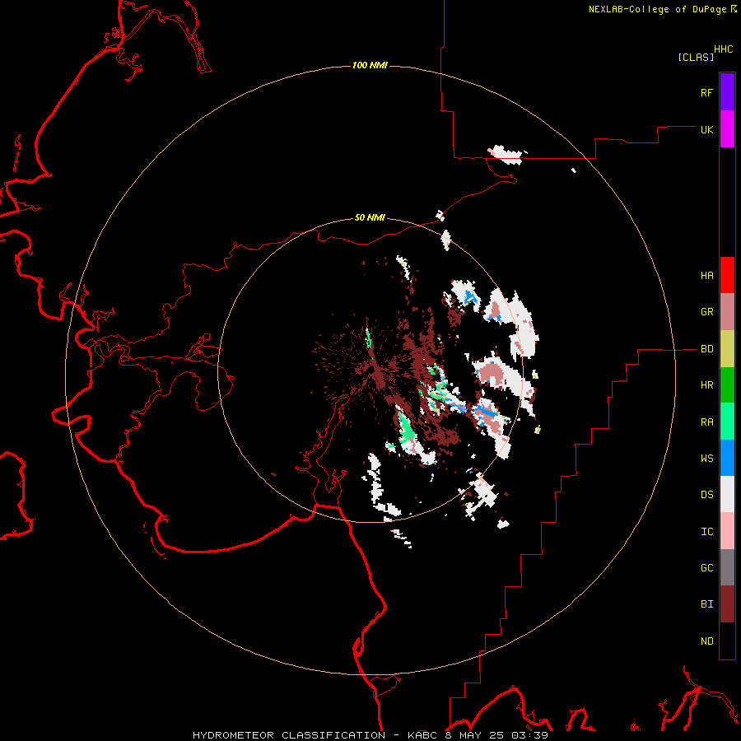Click the HR legend label
Screen dimensions: 741x741
point(706,385)
